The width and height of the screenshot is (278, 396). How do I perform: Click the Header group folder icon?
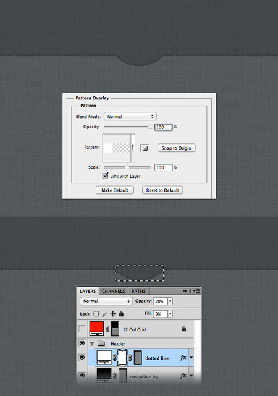101,343
